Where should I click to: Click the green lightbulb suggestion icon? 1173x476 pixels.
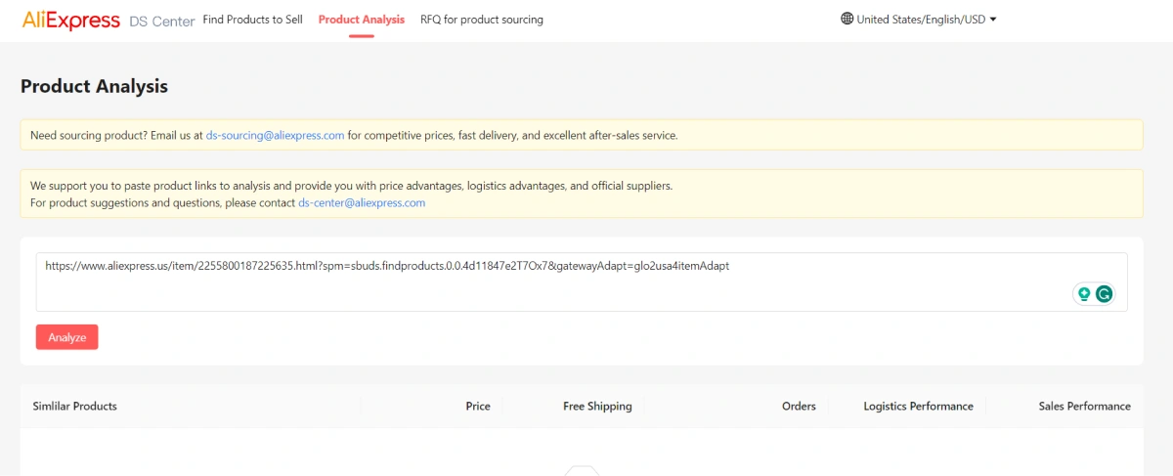1083,294
